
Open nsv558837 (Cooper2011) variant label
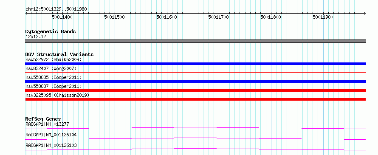pos(54,86)
